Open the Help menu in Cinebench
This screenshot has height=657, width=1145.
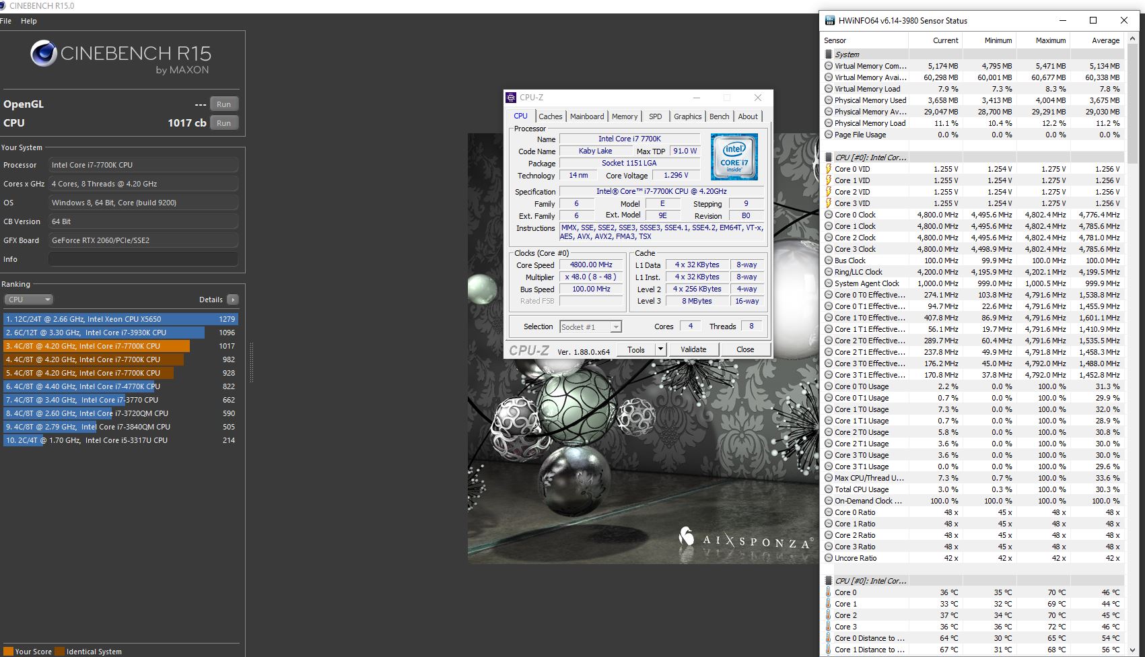(x=29, y=21)
